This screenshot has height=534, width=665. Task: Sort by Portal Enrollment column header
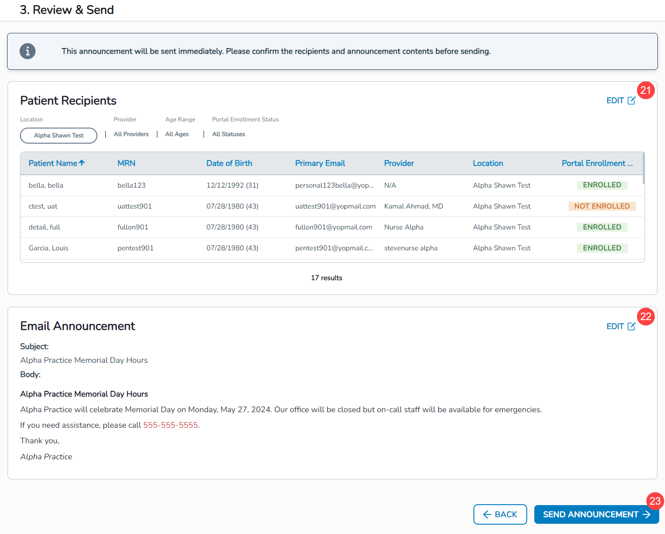597,163
